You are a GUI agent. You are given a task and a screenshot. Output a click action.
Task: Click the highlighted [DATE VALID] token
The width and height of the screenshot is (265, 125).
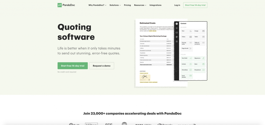pos(153,31)
